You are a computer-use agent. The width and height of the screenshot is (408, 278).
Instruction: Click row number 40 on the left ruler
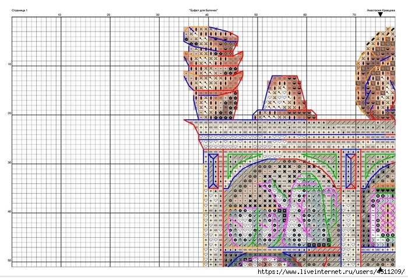pos(9,212)
